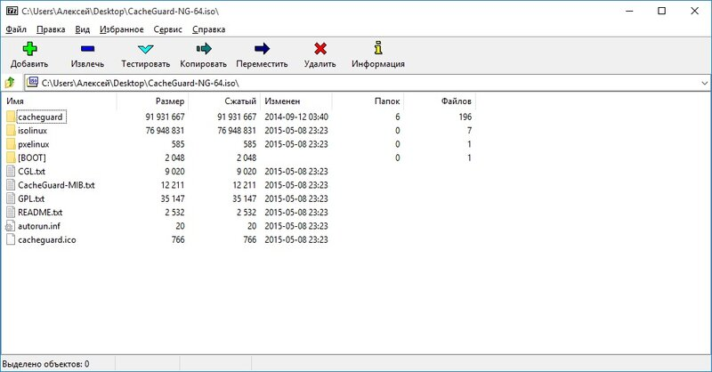Select the [BOOT] entry name
Image resolution: width=712 pixels, height=372 pixels.
[x=32, y=158]
